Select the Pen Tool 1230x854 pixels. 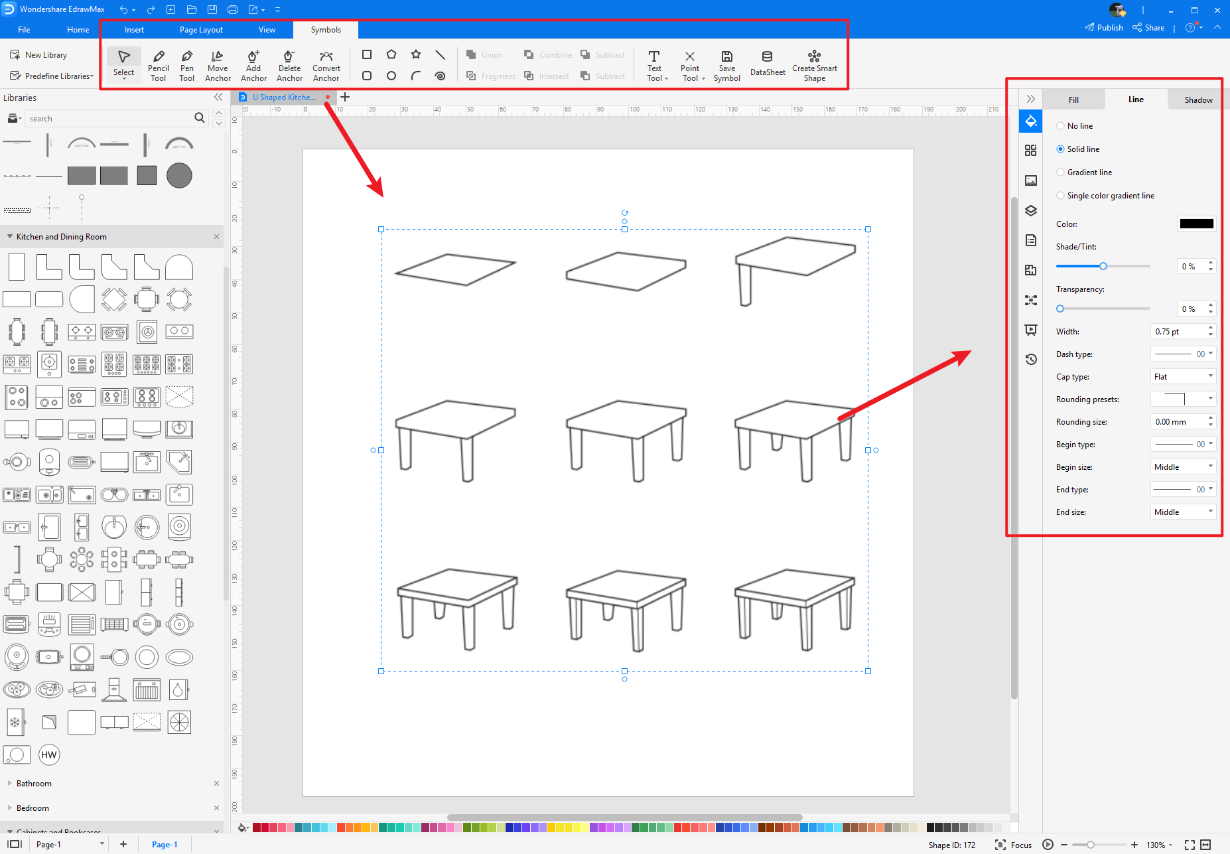186,64
